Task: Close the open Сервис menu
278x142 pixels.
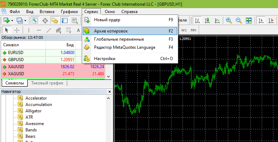Action: (91, 12)
